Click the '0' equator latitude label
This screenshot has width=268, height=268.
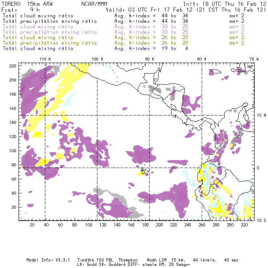(x=258, y=168)
